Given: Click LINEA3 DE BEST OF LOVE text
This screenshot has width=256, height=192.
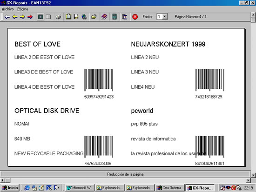Looking at the screenshot, I should tap(44, 72).
